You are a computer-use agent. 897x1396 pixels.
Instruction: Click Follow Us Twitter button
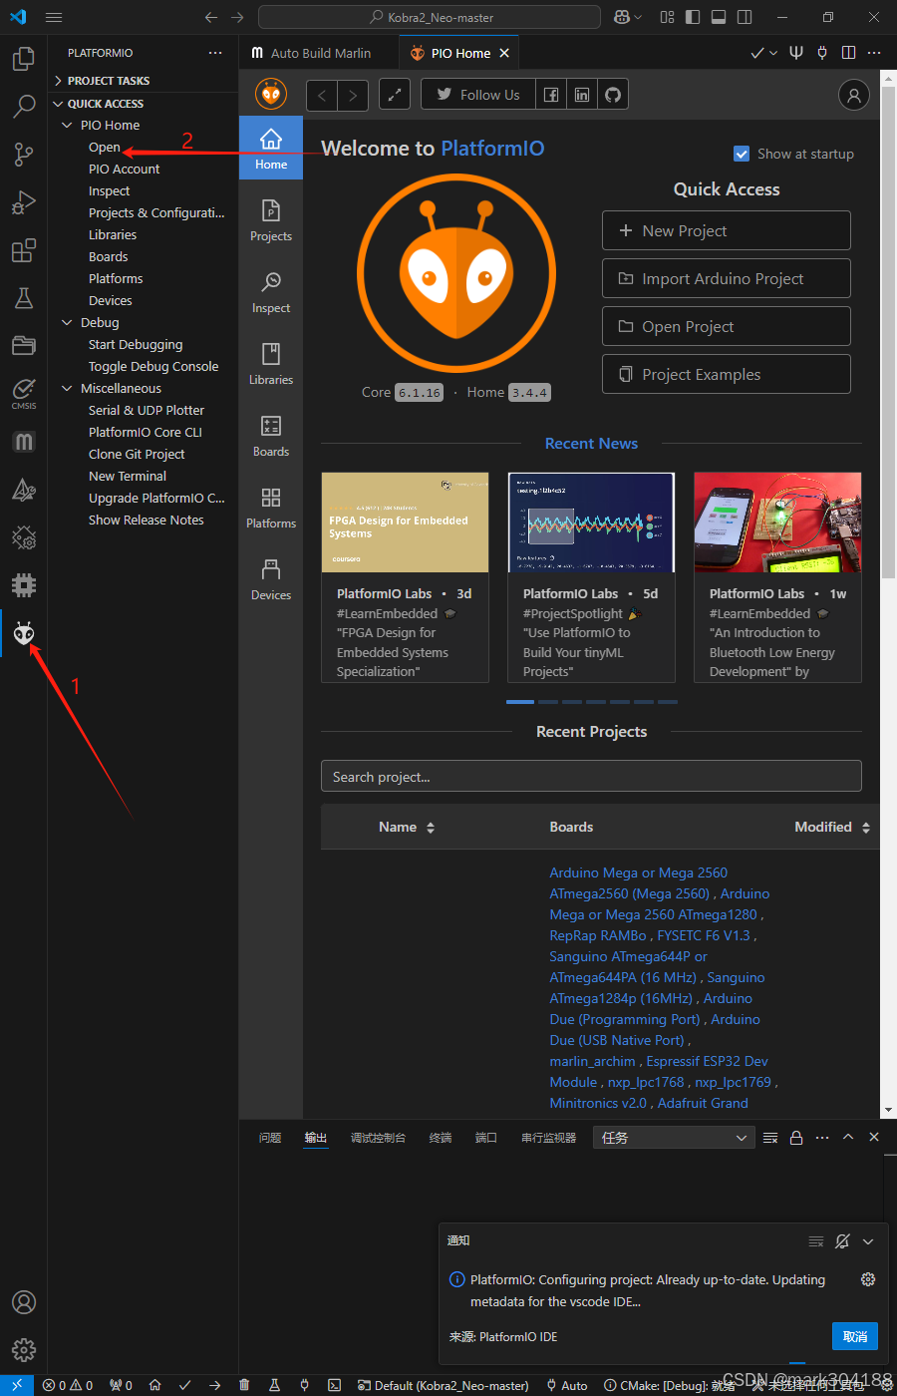pos(478,95)
